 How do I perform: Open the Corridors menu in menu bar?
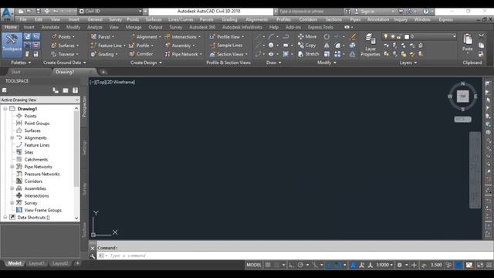308,19
